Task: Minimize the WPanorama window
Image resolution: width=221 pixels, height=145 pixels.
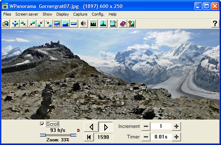Action: [198, 6]
